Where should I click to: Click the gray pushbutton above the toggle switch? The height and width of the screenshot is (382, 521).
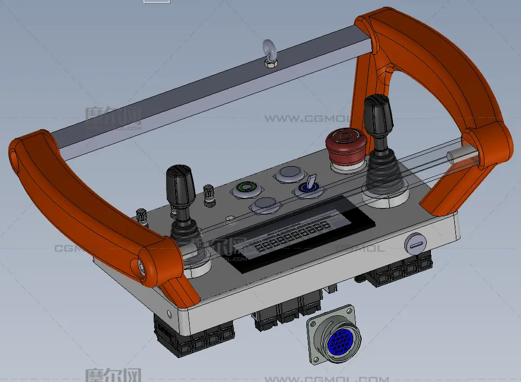click(x=290, y=173)
